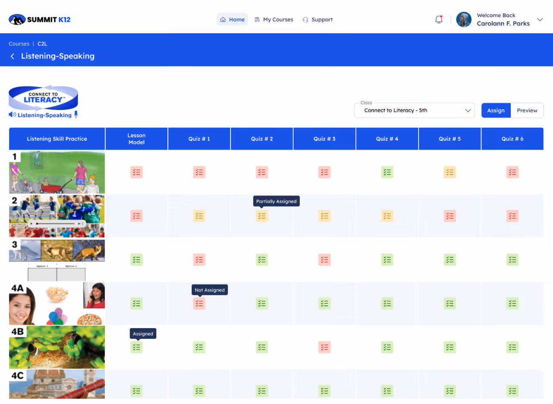Click row 1 Quiz # 4 green assigned icon
Viewport: 553px width, 404px height.
pos(387,172)
